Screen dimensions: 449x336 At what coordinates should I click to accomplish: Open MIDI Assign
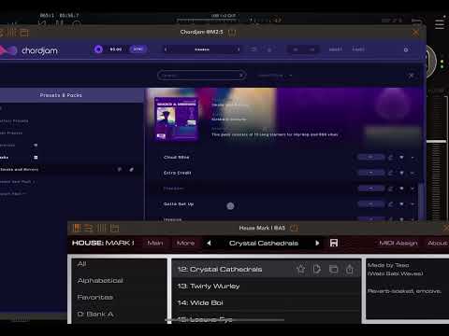398,243
